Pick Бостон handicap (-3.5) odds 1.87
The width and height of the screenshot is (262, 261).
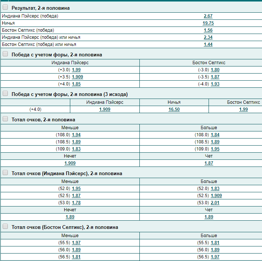coord(215,77)
